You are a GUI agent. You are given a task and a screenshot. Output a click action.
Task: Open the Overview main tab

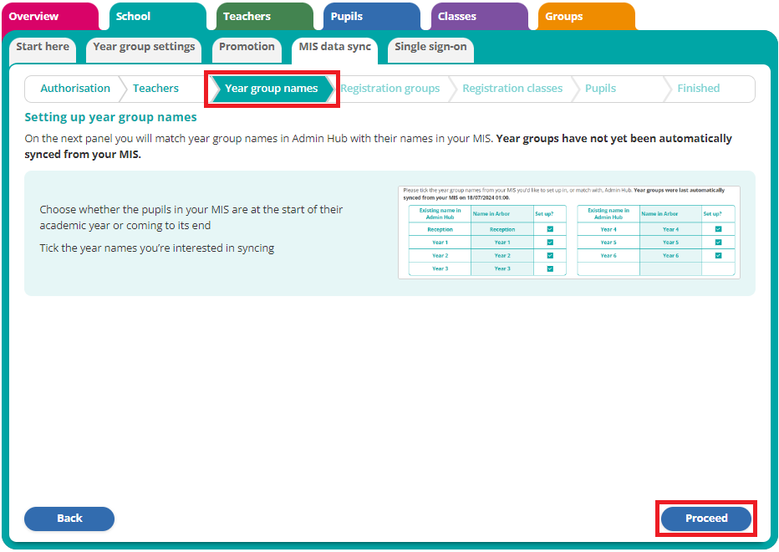coord(34,17)
